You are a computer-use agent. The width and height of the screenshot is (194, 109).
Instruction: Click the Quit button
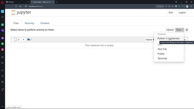(171, 12)
